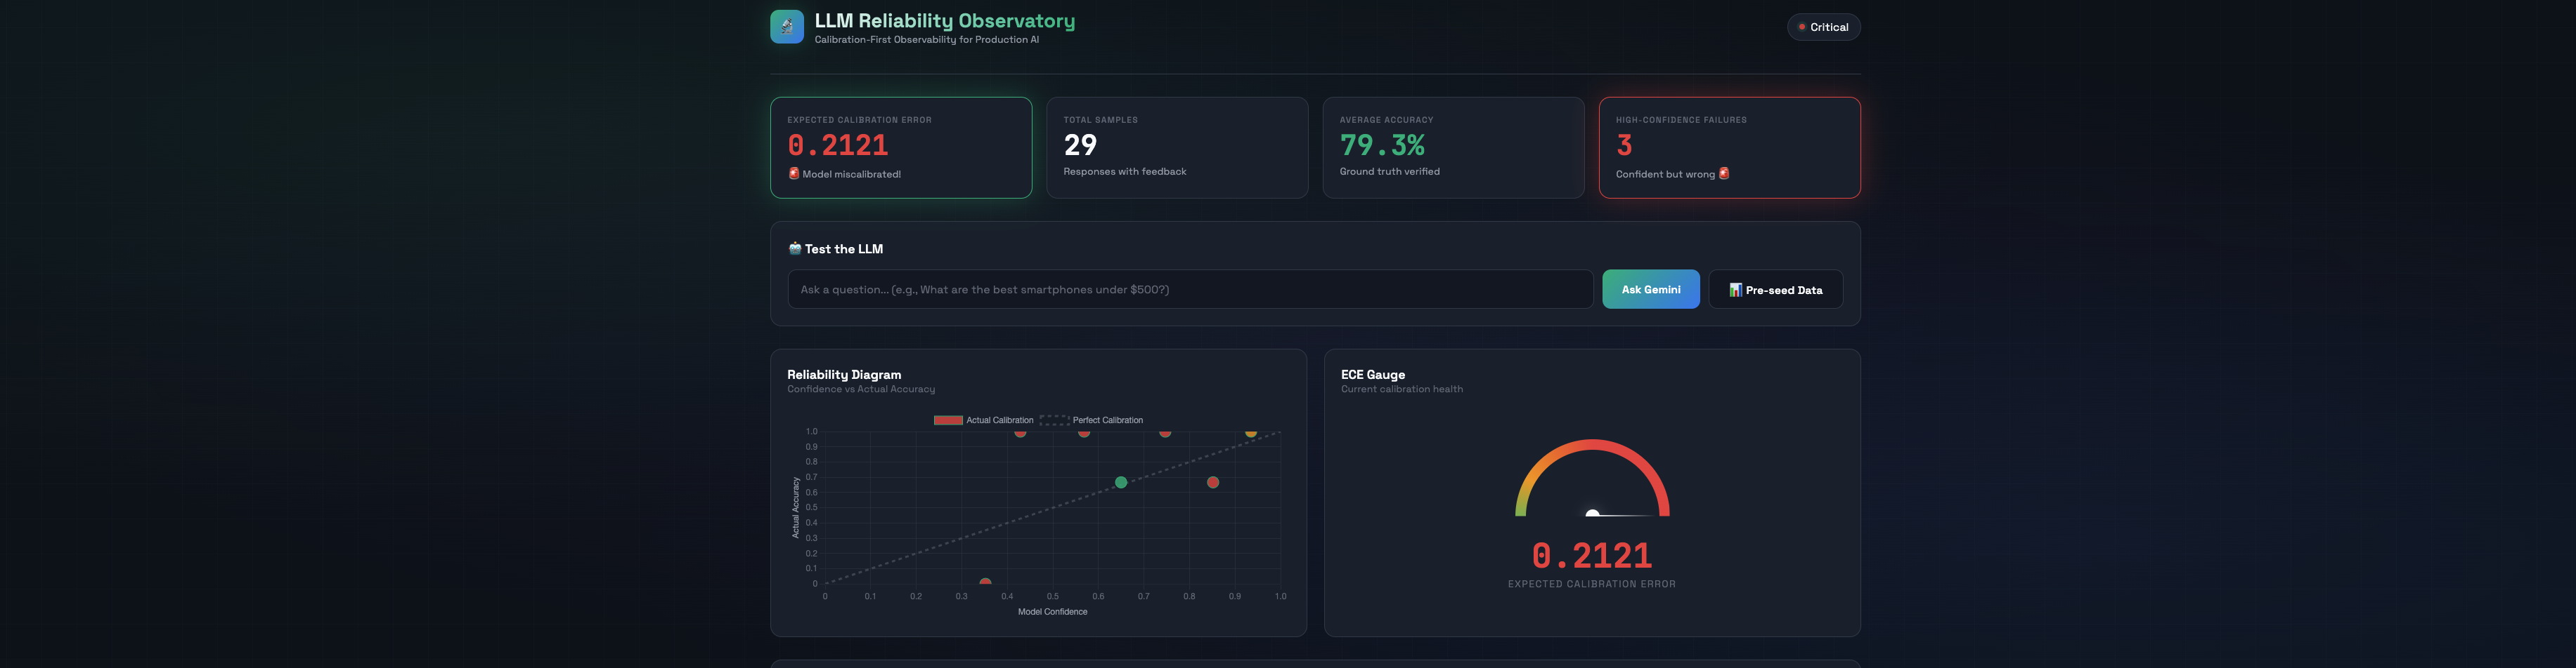
Task: Click "EXPECTED CALIBRATION ERROR" caption below the gauge
Action: [x=1592, y=584]
